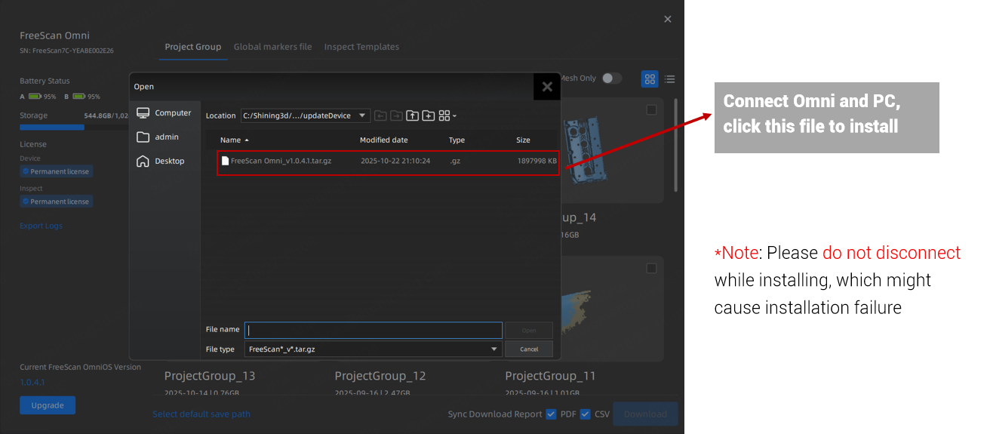Image resolution: width=990 pixels, height=434 pixels.
Task: Click version number 1.0.4.1
Action: click(x=32, y=382)
